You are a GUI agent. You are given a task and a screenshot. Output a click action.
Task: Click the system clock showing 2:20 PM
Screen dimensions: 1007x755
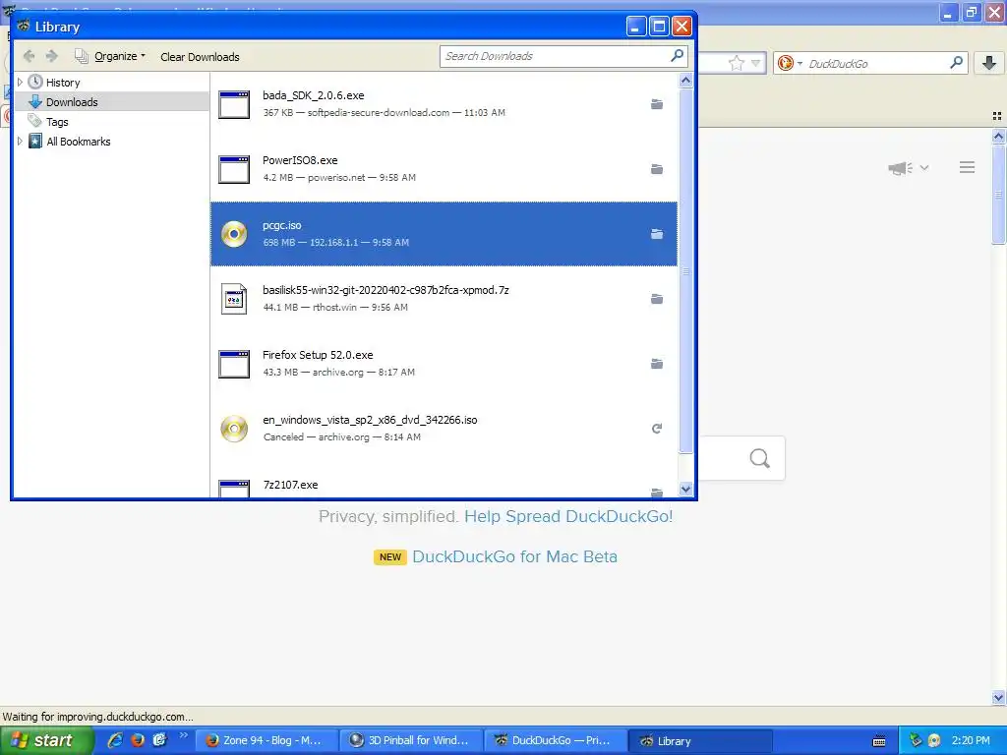coord(971,740)
